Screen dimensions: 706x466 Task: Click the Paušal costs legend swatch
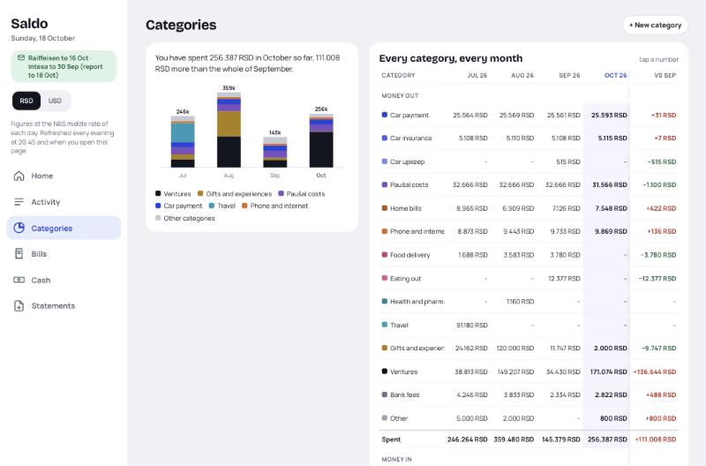coord(281,193)
